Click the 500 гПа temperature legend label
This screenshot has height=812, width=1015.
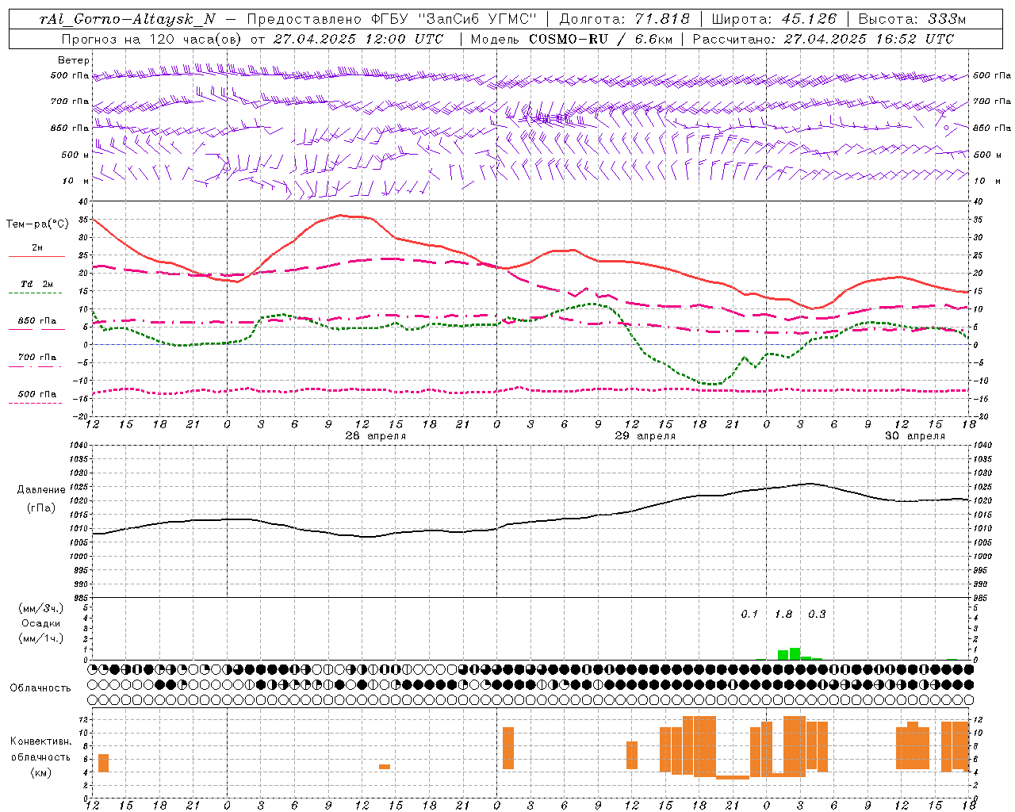point(37,394)
